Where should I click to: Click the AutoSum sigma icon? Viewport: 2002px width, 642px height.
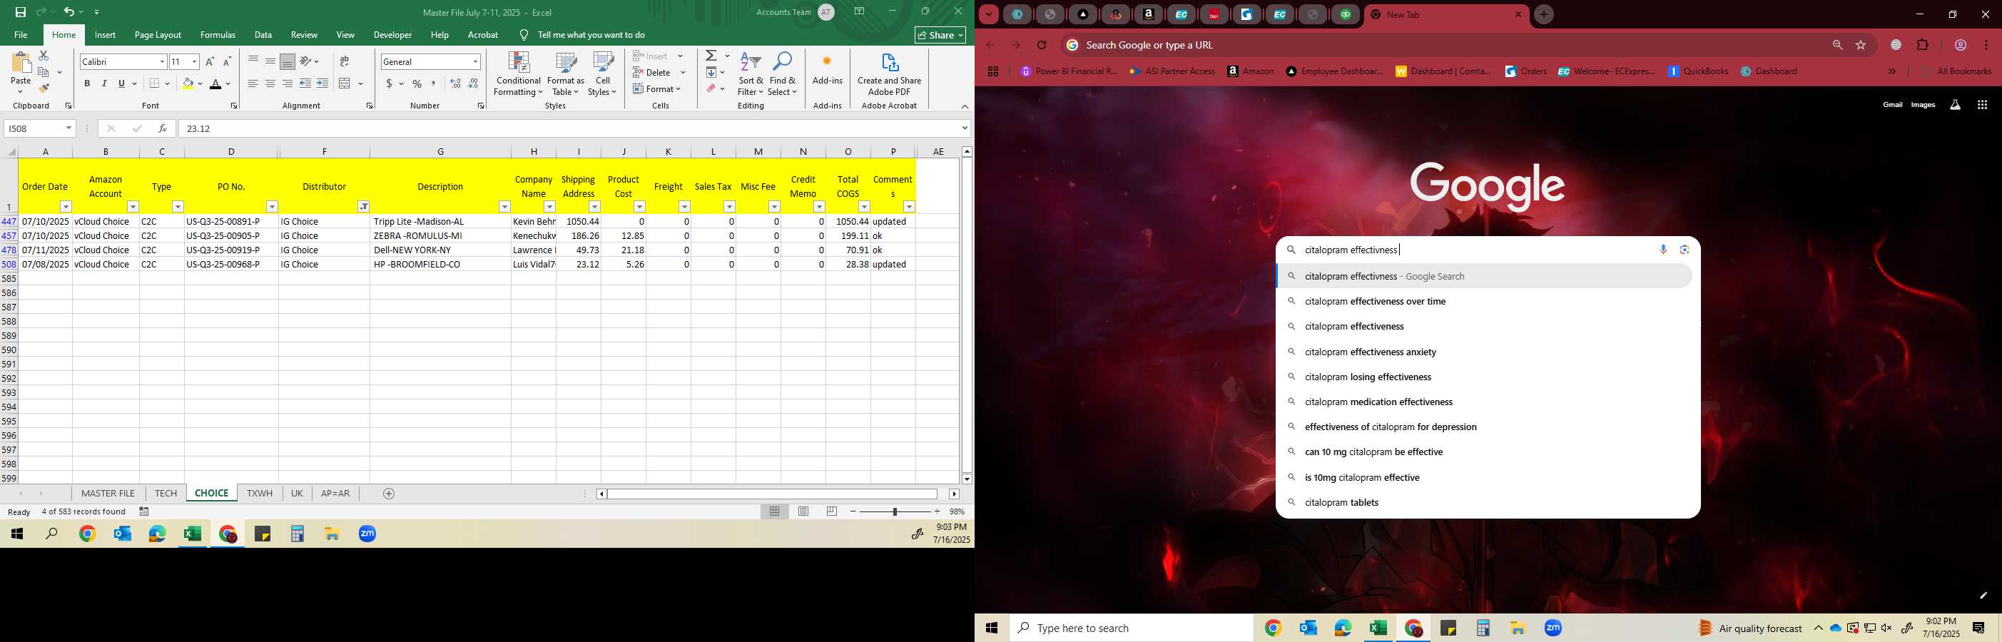711,56
